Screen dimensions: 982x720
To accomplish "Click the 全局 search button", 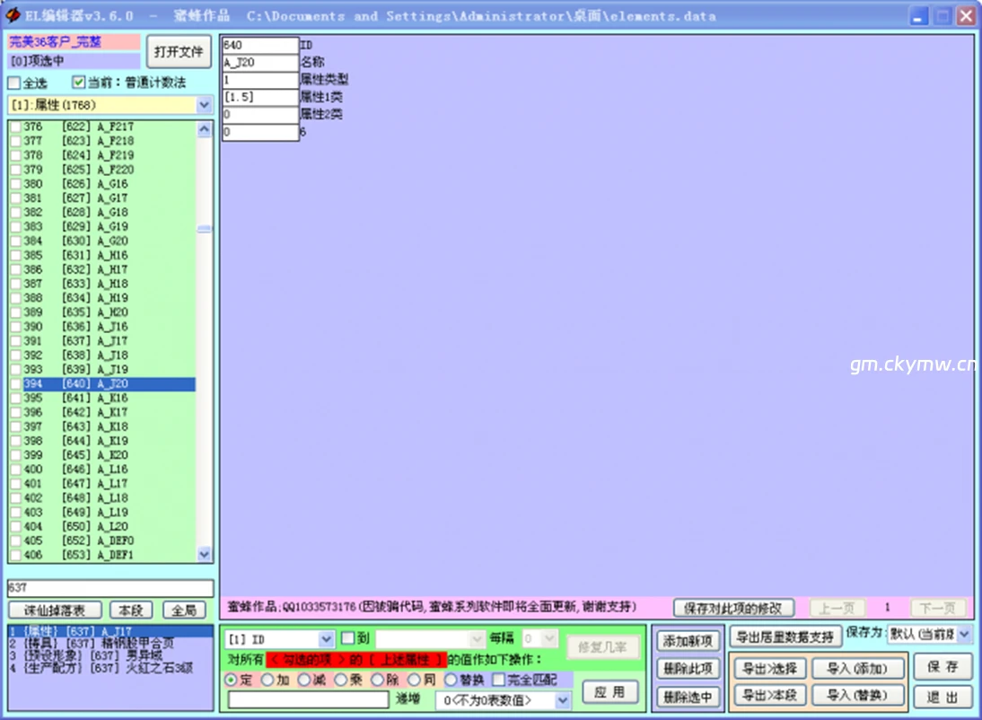I will (184, 610).
